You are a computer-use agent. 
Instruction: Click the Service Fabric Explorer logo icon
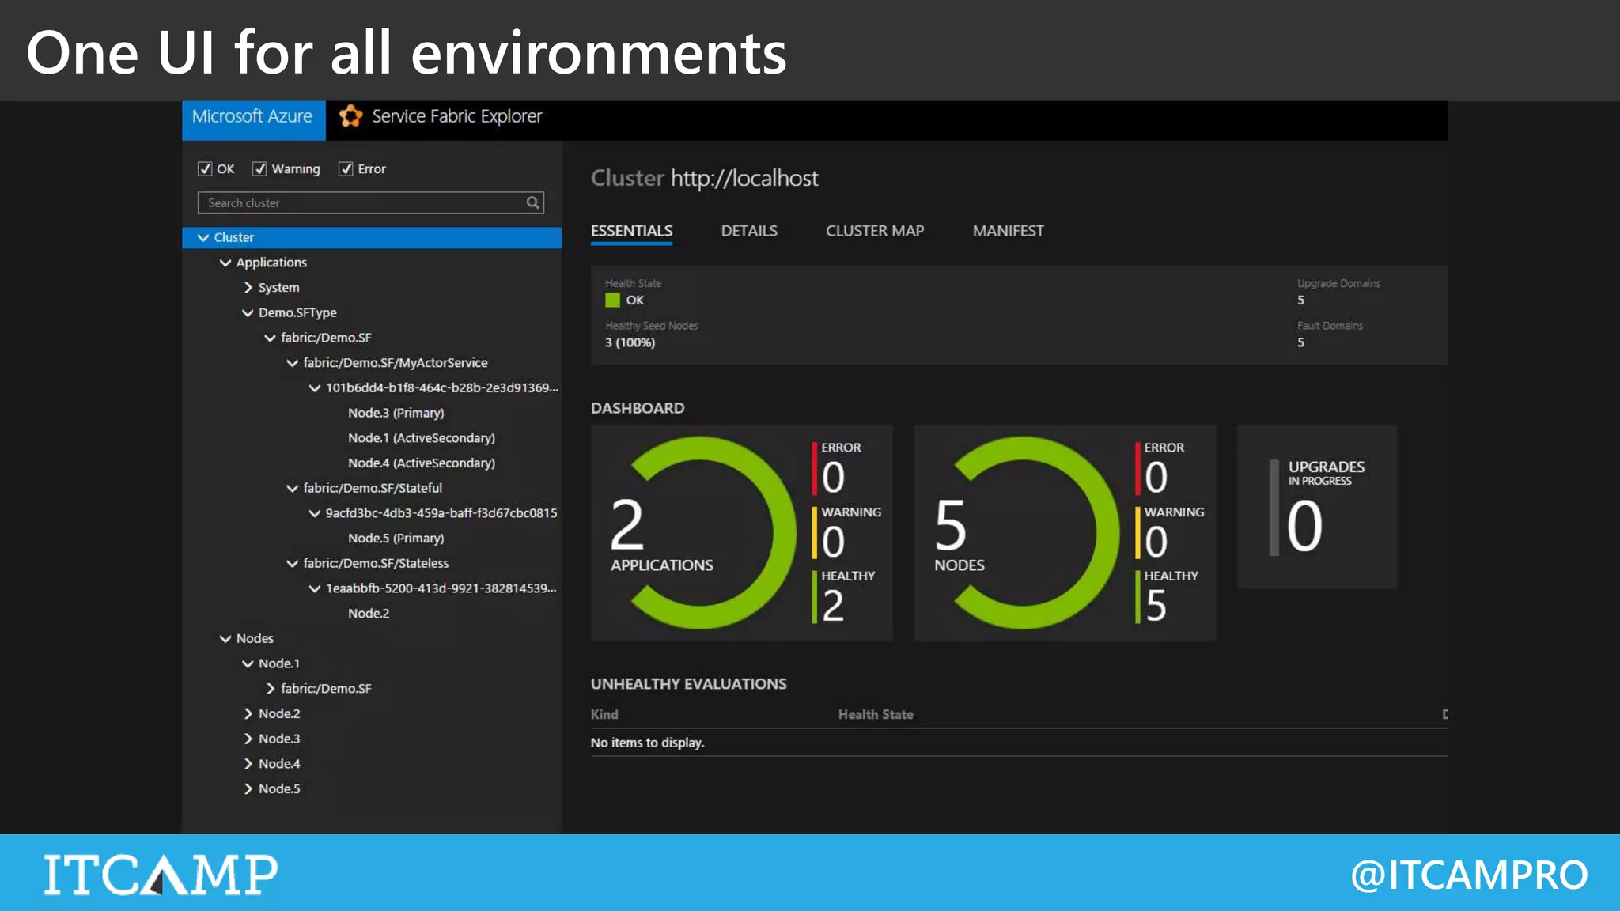(350, 116)
